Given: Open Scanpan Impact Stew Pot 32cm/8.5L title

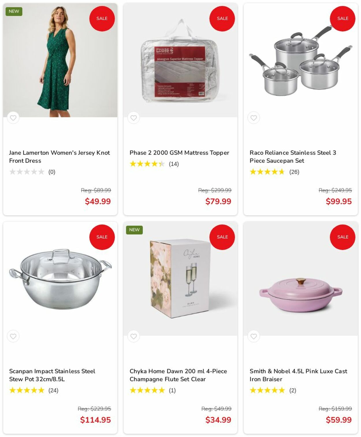Looking at the screenshot, I should [x=52, y=375].
